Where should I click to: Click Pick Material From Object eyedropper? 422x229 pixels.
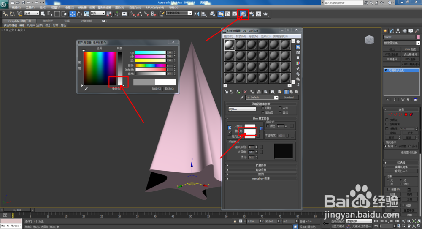(x=242, y=98)
